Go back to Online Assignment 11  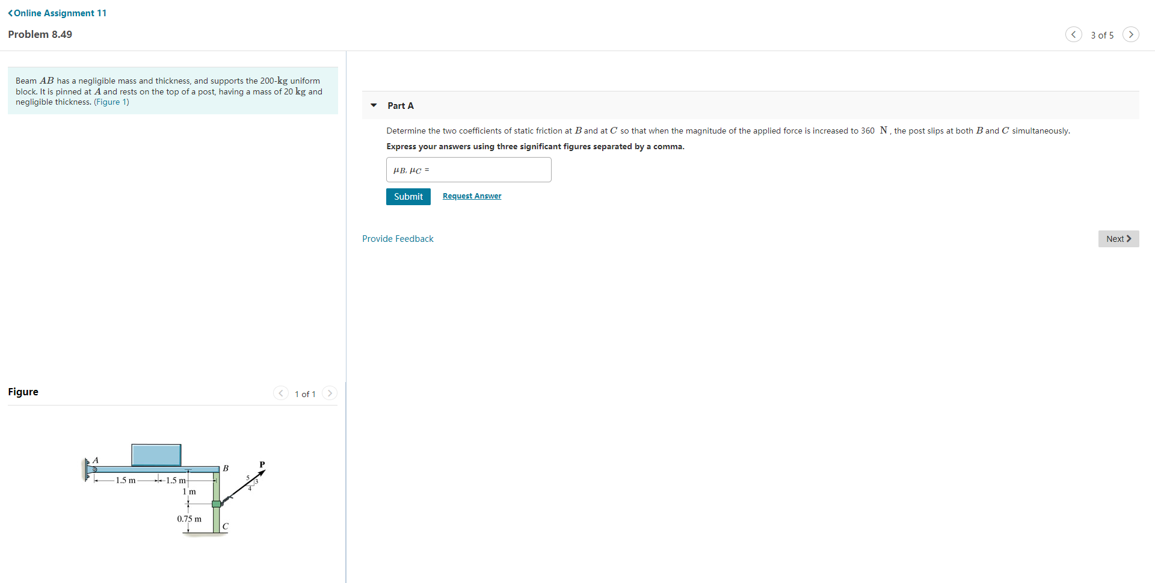(57, 13)
